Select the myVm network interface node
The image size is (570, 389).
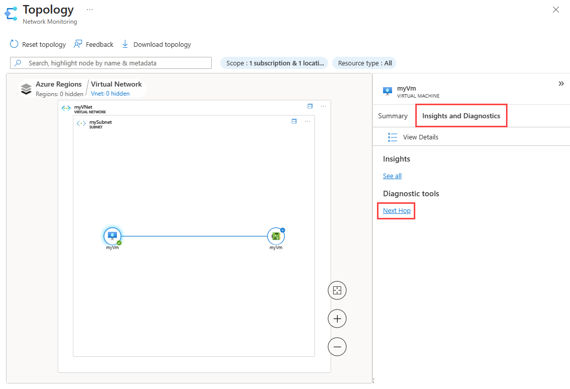[276, 236]
